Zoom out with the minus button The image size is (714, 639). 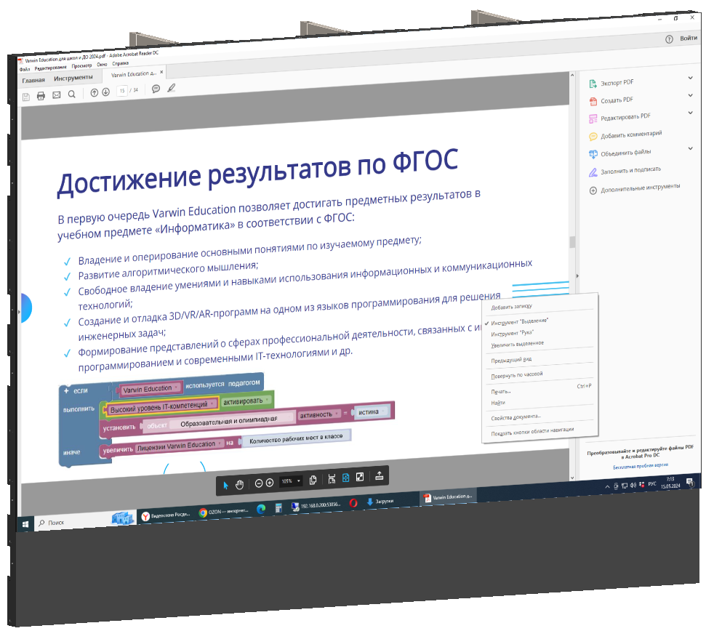pos(259,483)
